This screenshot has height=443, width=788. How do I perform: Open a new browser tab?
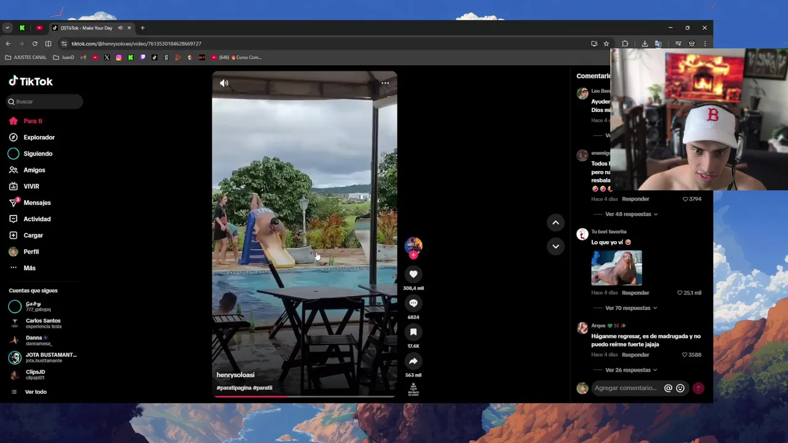(142, 28)
